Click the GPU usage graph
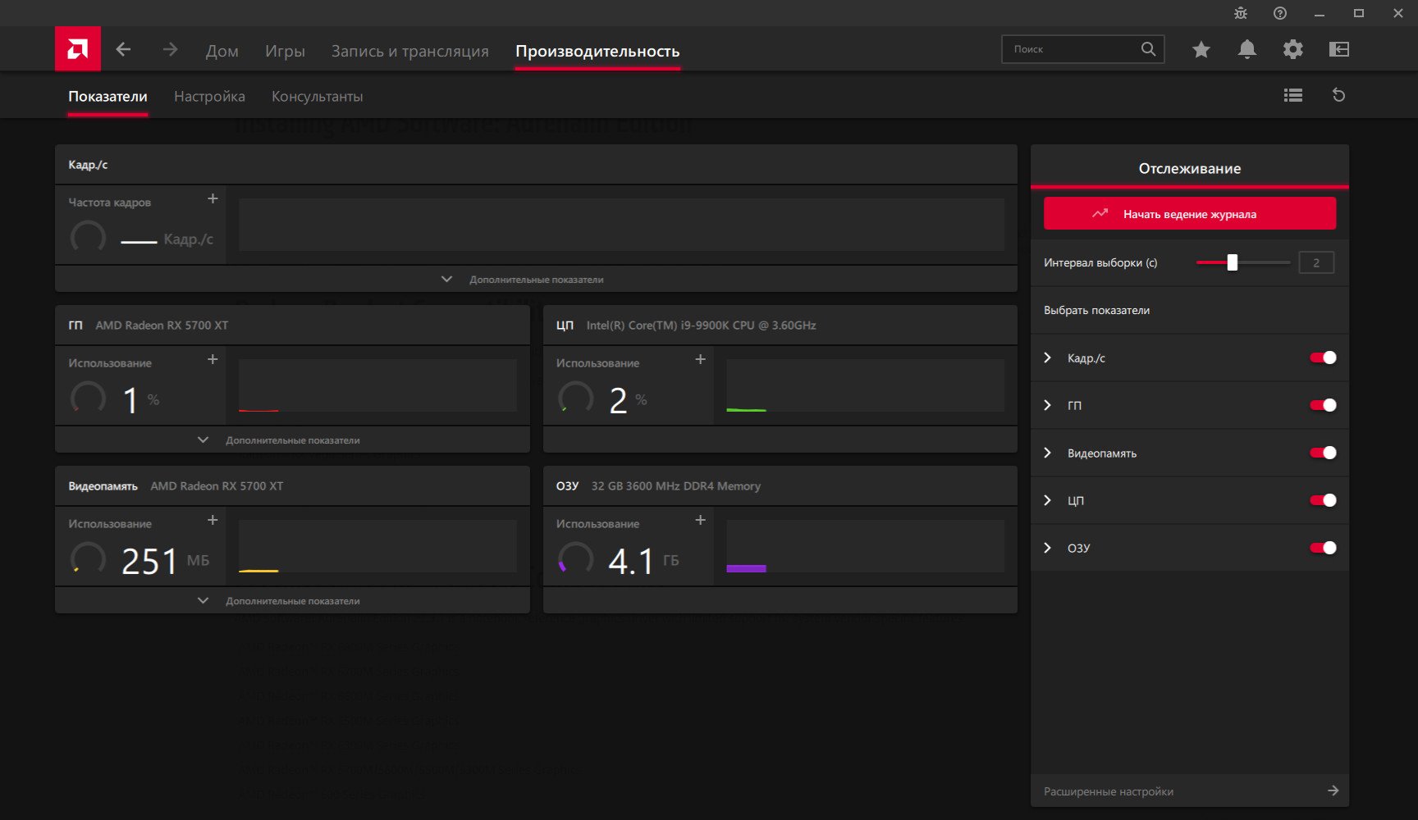The image size is (1418, 820). click(377, 385)
